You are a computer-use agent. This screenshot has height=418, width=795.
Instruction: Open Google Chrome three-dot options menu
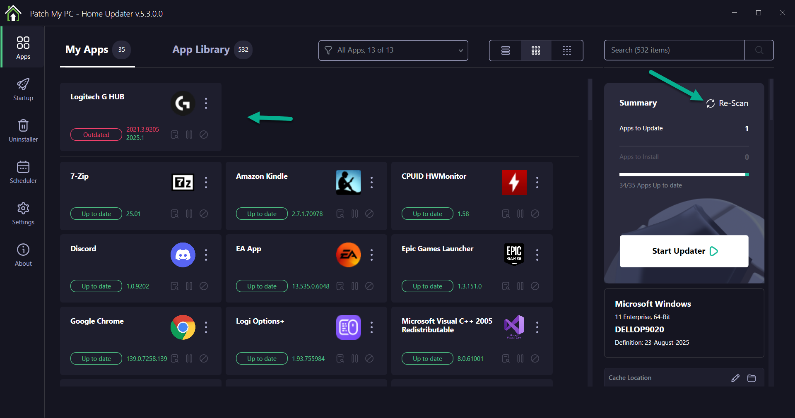206,327
